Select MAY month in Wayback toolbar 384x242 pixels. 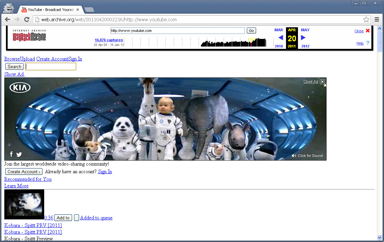[x=305, y=30]
